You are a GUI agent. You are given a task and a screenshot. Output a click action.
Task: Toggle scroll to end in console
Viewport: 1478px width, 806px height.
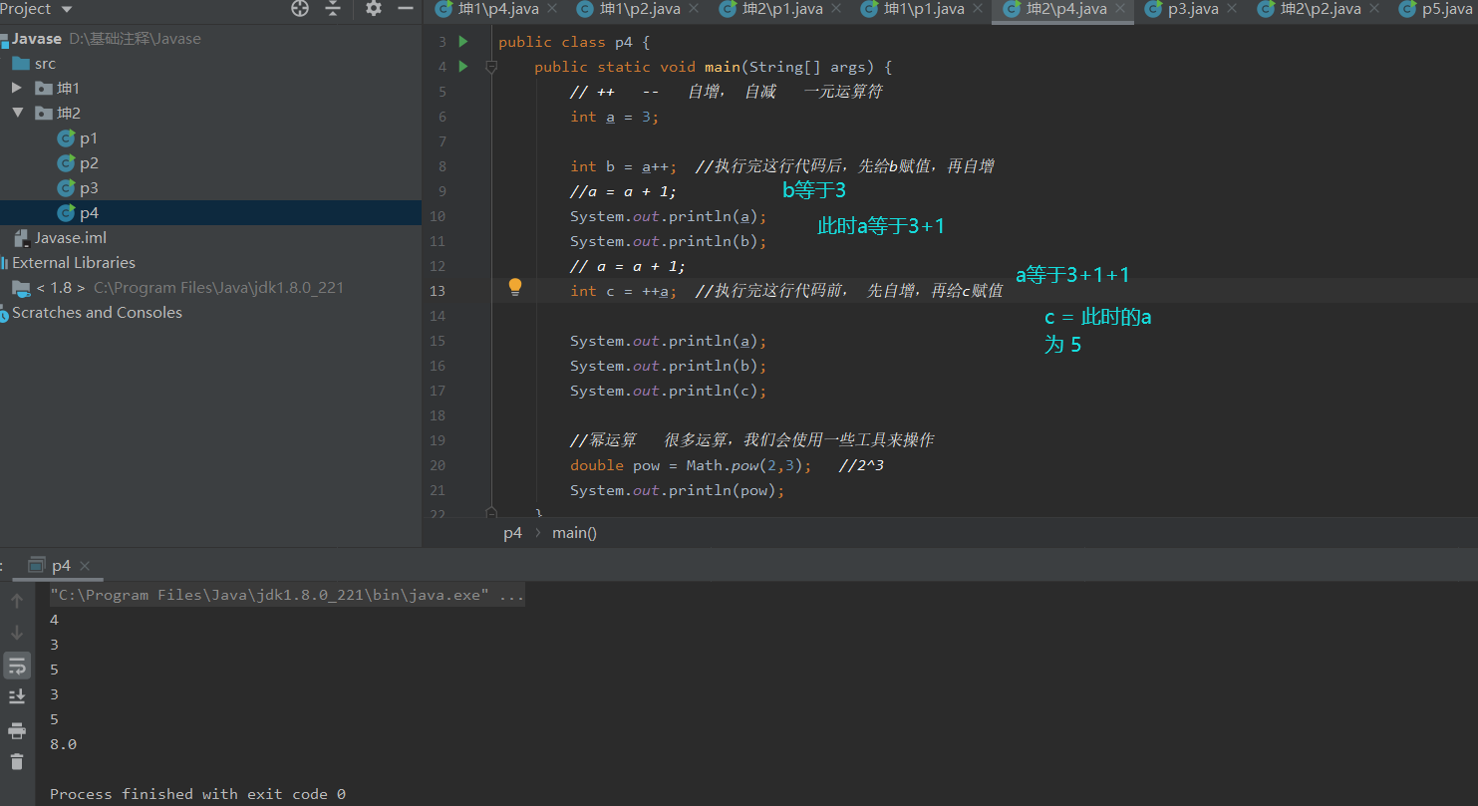click(17, 696)
